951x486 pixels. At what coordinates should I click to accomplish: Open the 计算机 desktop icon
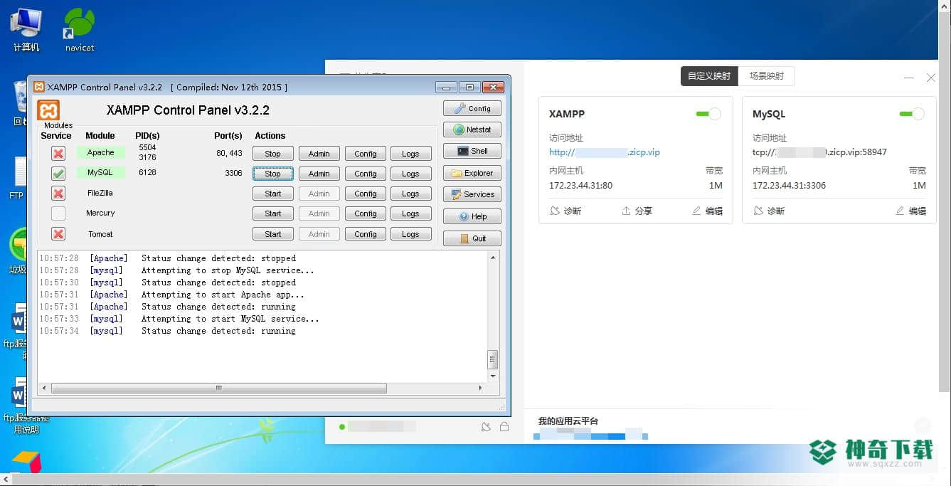coord(26,30)
